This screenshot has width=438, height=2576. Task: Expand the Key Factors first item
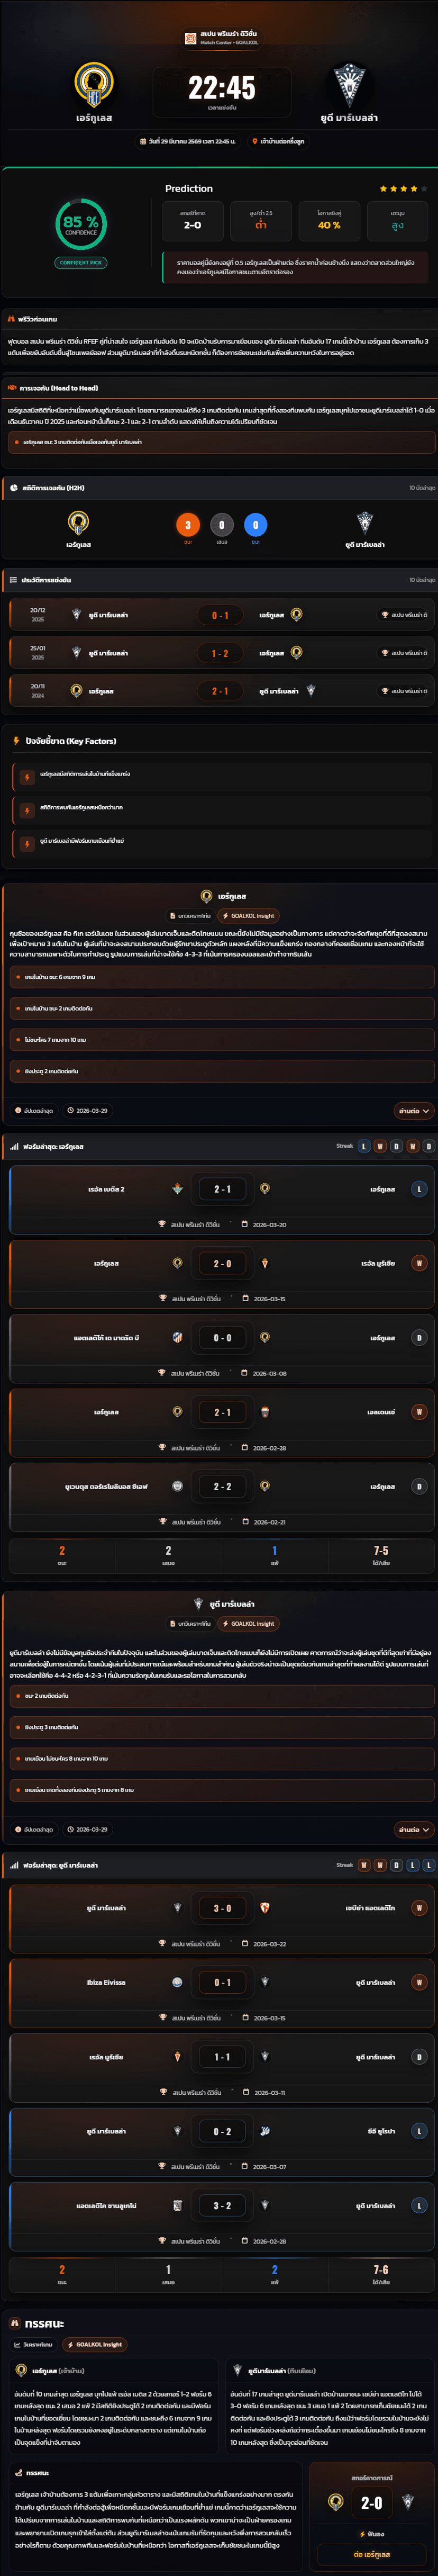[220, 774]
